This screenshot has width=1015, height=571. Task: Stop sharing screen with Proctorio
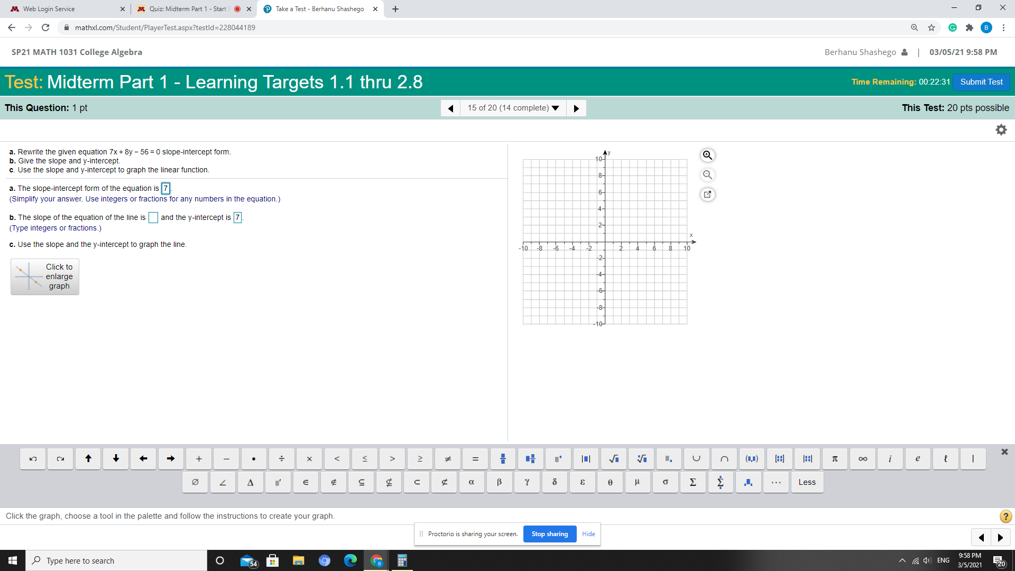click(550, 534)
